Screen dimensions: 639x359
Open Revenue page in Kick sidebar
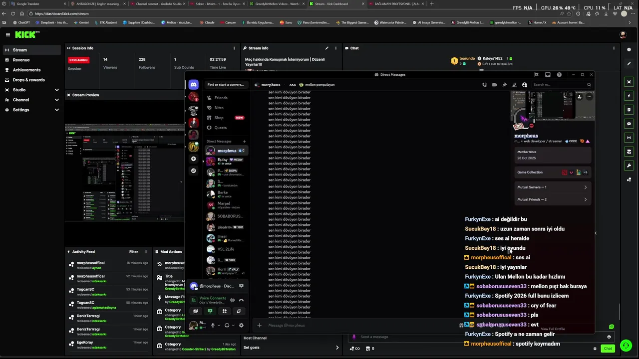pyautogui.click(x=32, y=60)
